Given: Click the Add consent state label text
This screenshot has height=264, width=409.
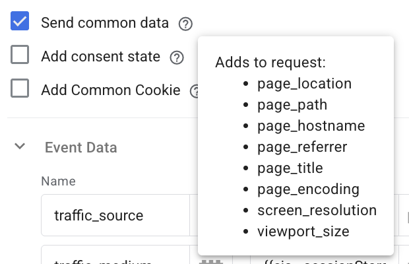Looking at the screenshot, I should 100,57.
